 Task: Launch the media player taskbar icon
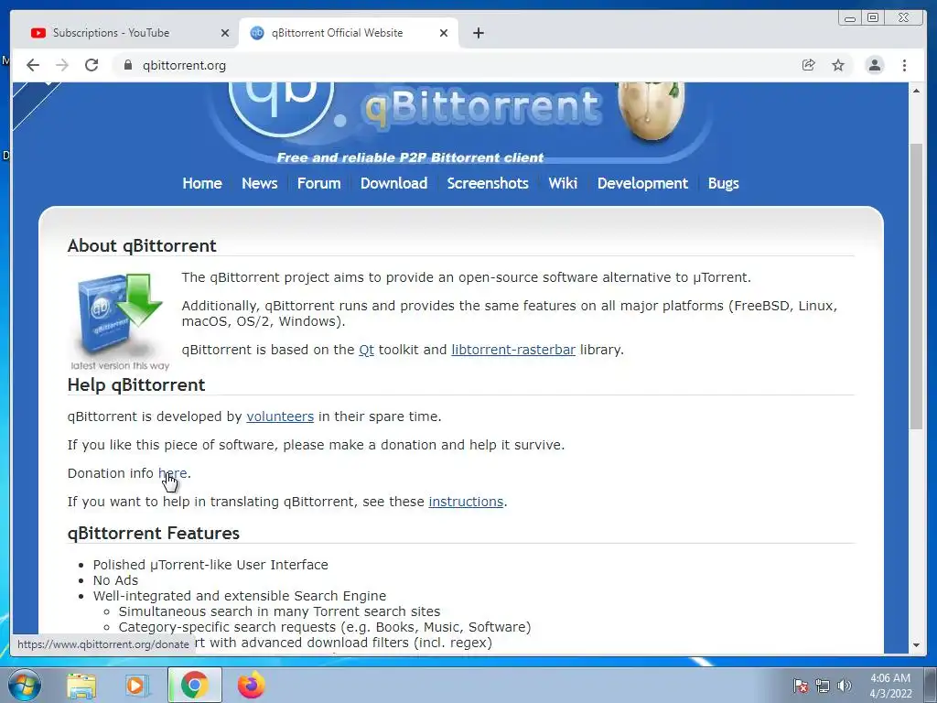(x=137, y=685)
